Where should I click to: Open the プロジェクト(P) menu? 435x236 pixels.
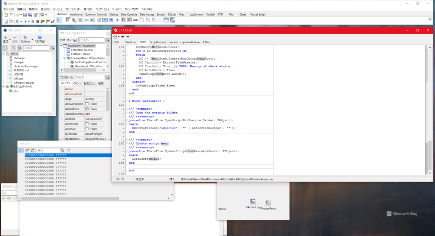coord(74,9)
